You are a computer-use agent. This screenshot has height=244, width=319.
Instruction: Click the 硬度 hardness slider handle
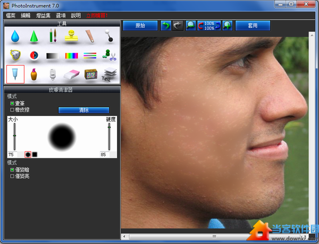pyautogui.click(x=109, y=127)
